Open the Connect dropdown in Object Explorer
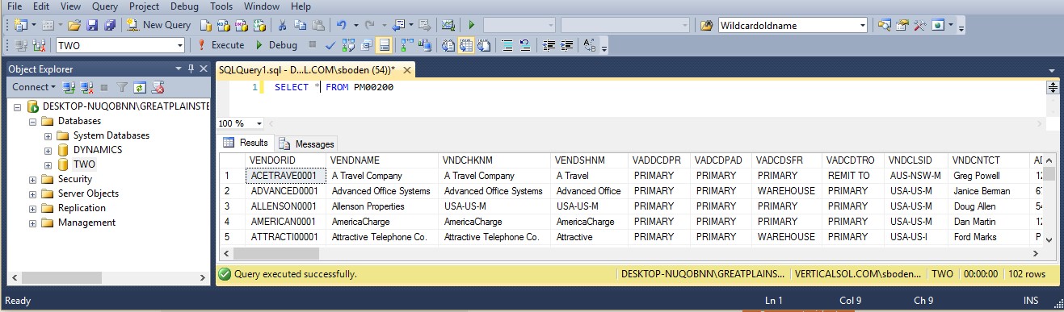 click(34, 86)
